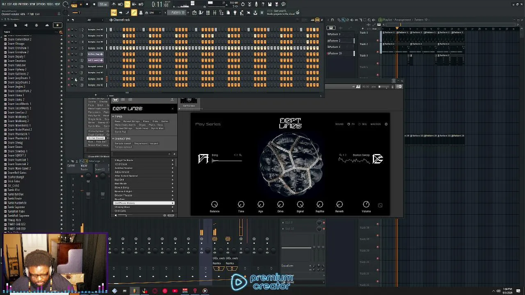Screen dimensions: 525x295
Task: Open the ADD menu
Action: click(x=16, y=4)
